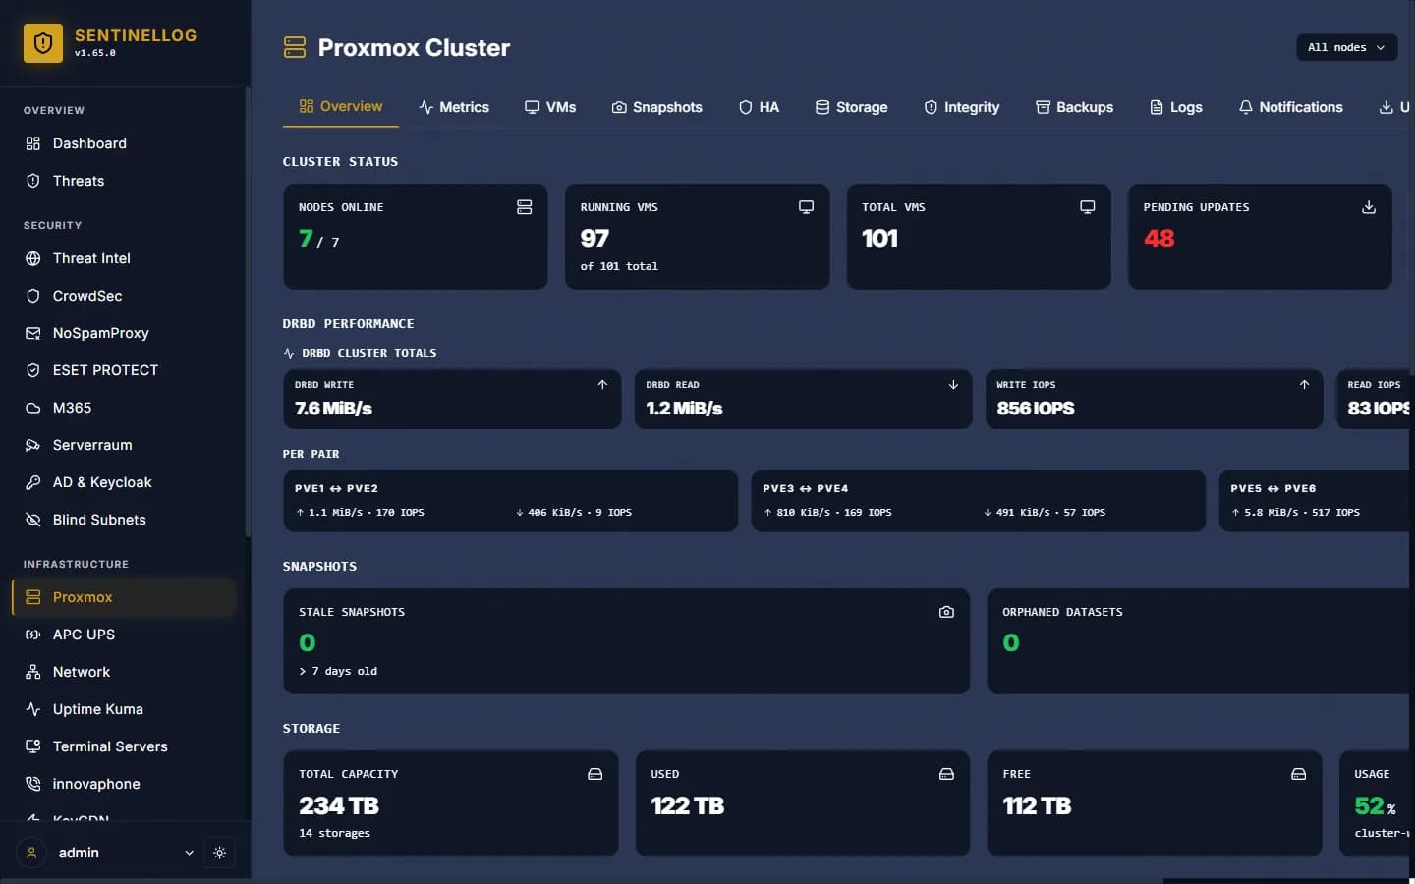Viewport: 1415px width, 884px height.
Task: Click the '7.6 MiB/s' DRBD write value
Action: click(x=333, y=409)
